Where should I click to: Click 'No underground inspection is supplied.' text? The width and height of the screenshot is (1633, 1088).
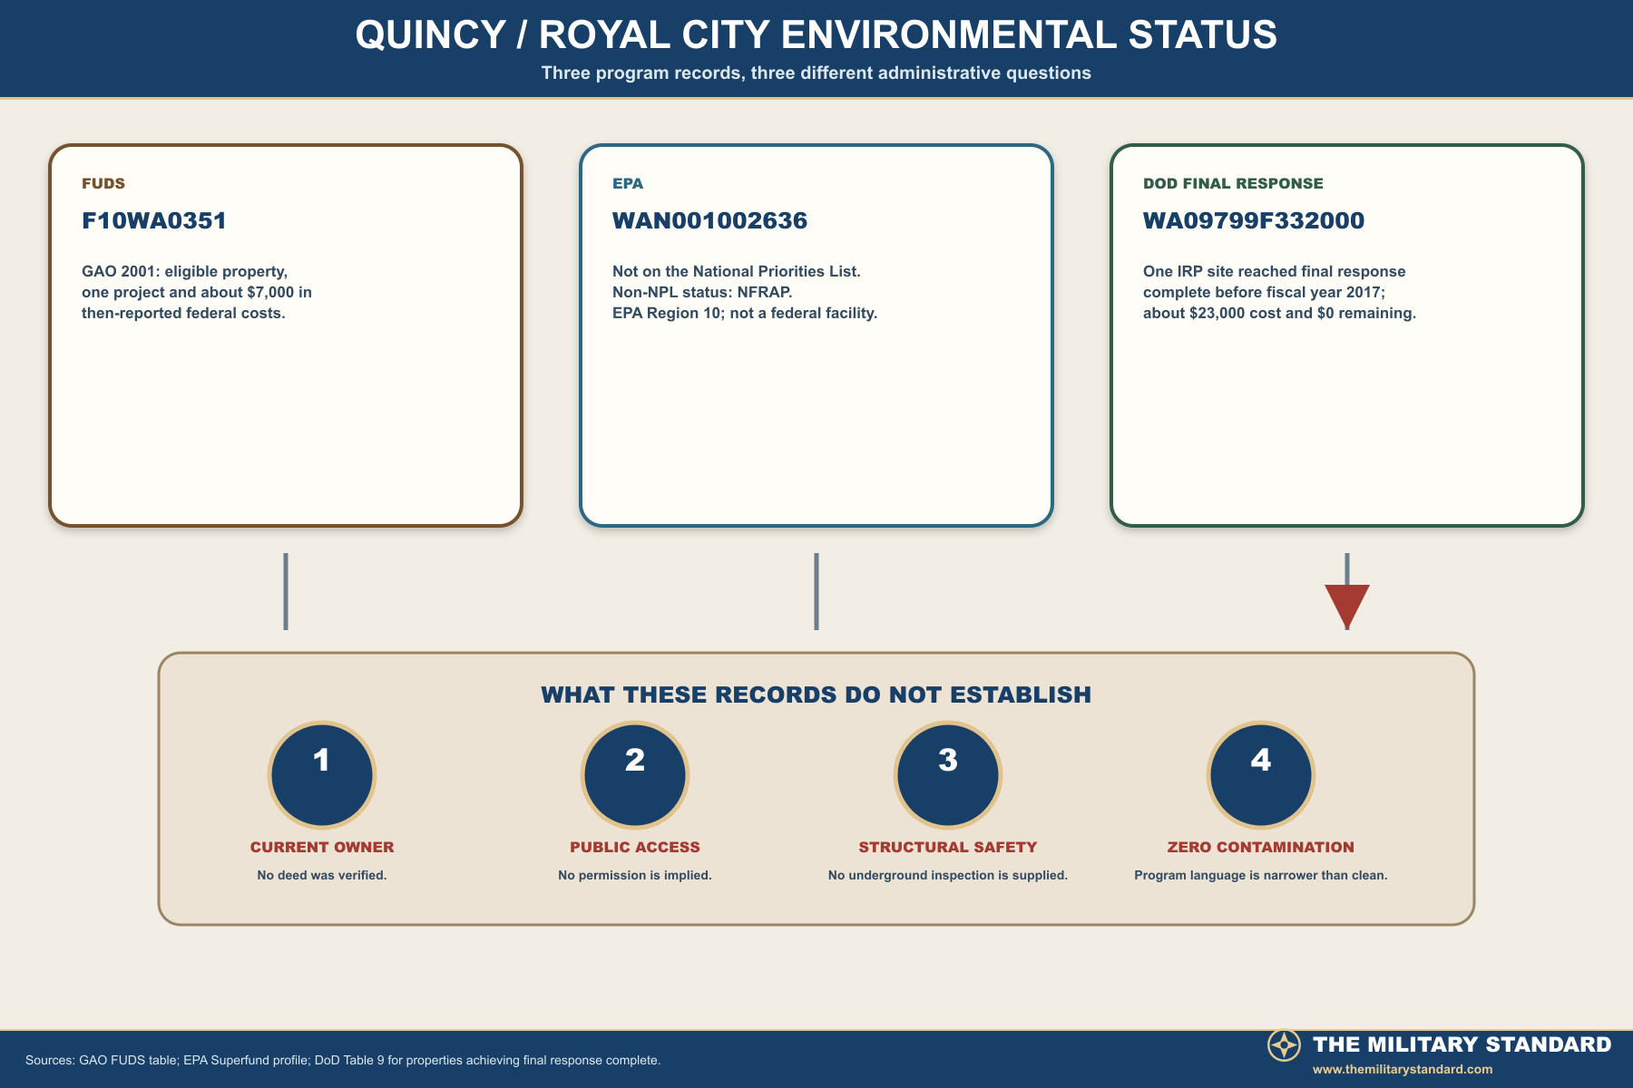point(948,875)
